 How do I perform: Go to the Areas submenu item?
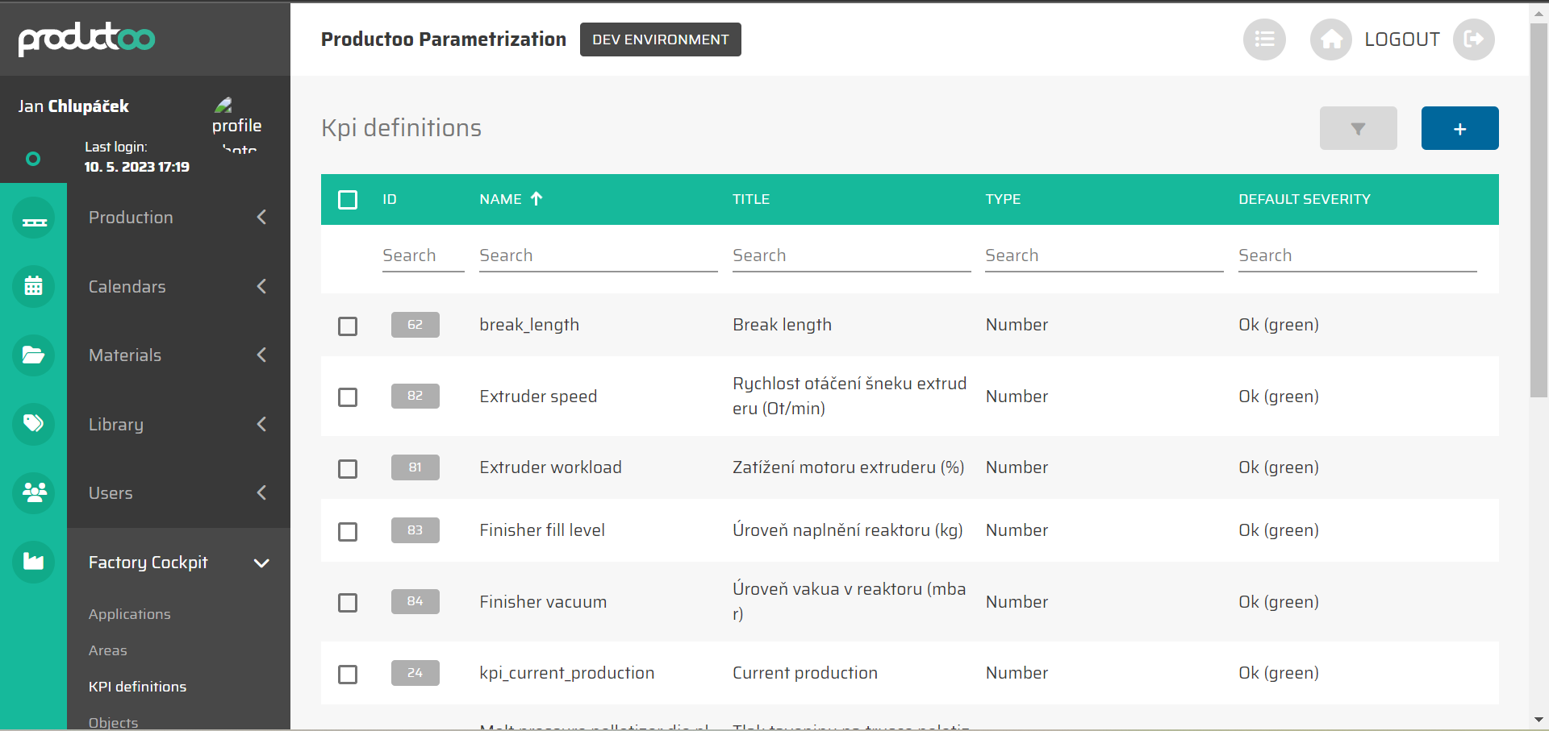tap(108, 650)
